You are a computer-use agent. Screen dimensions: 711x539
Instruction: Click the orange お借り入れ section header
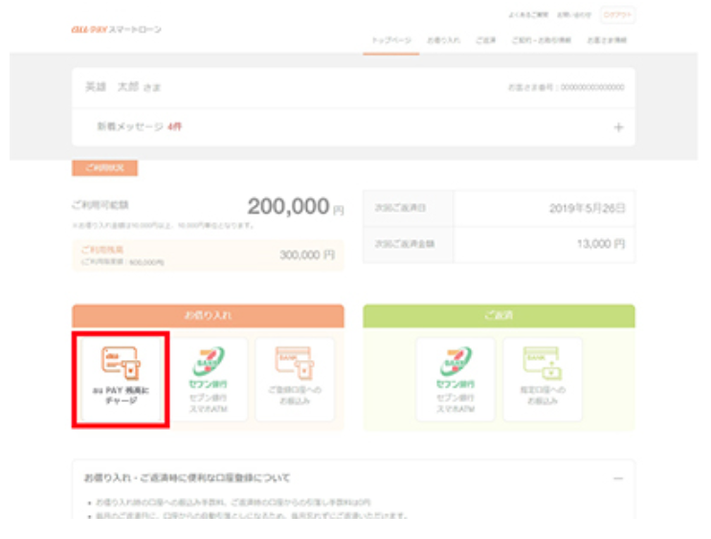pos(208,316)
